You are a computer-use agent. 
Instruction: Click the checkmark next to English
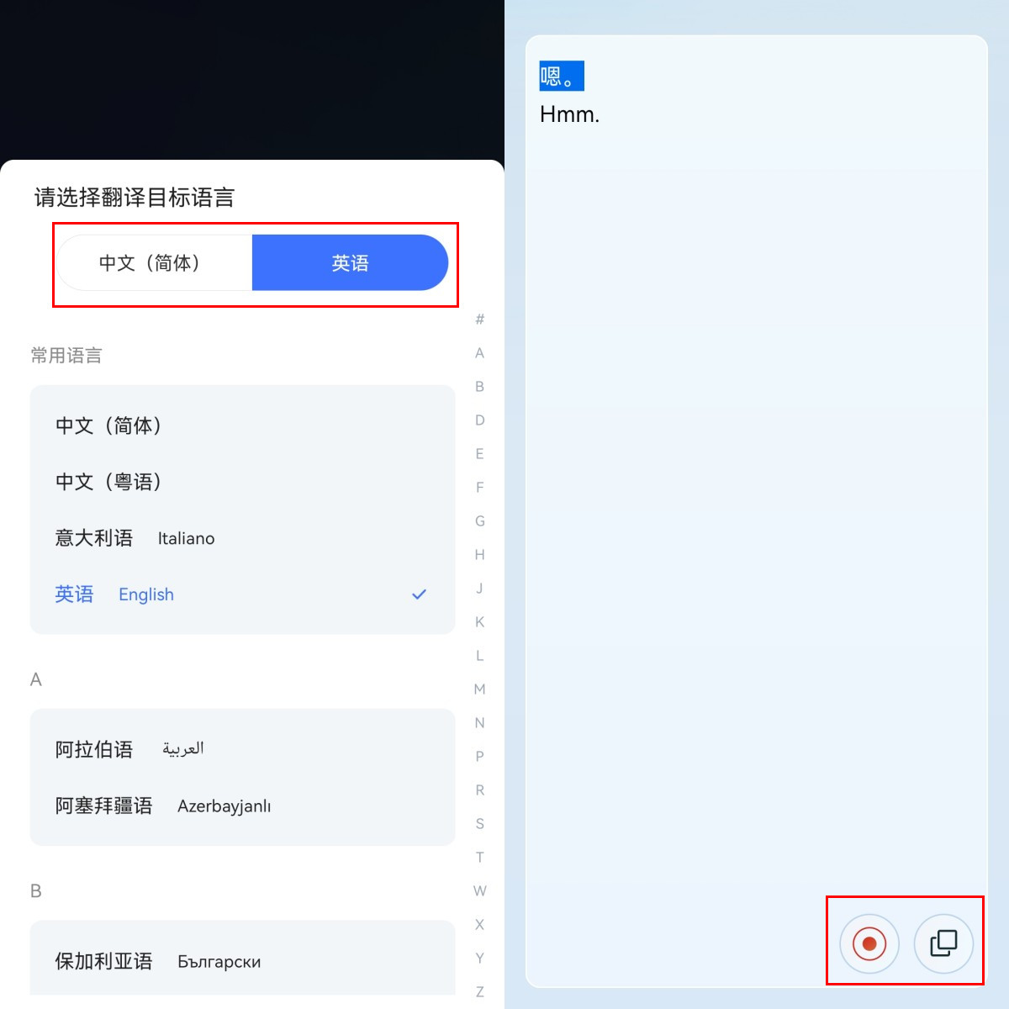coord(419,594)
